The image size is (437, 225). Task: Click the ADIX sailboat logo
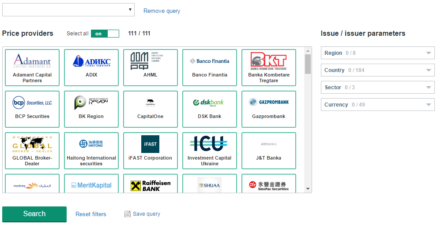coord(91,61)
